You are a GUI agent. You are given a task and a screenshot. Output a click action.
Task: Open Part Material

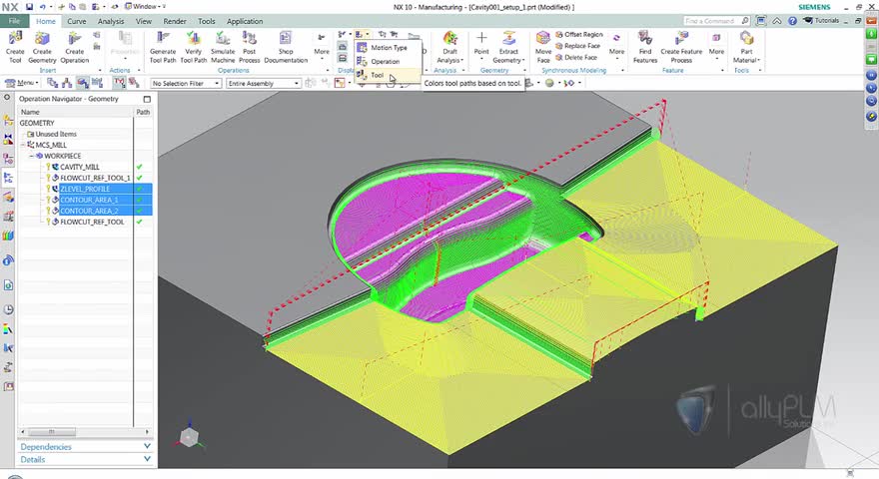pos(746,47)
